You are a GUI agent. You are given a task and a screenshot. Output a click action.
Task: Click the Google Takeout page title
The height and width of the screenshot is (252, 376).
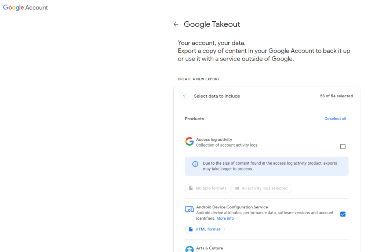[212, 24]
